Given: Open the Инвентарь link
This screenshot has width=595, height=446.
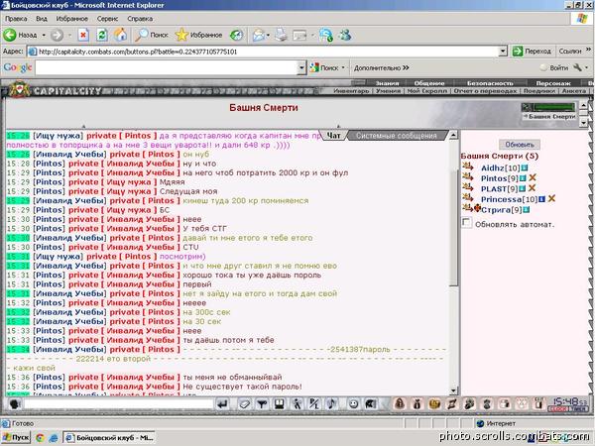Looking at the screenshot, I should [351, 91].
